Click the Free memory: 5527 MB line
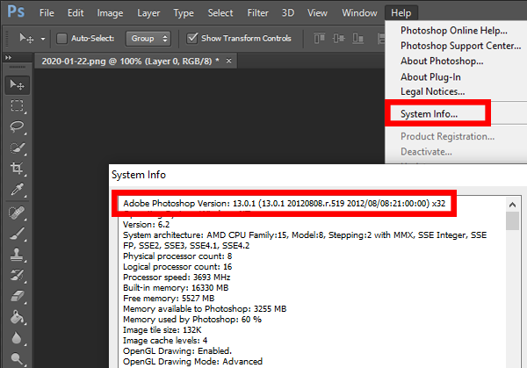 [x=169, y=299]
